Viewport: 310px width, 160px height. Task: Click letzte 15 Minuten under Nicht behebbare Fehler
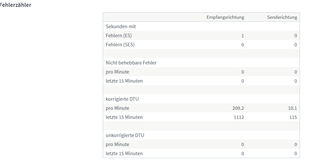tap(124, 81)
